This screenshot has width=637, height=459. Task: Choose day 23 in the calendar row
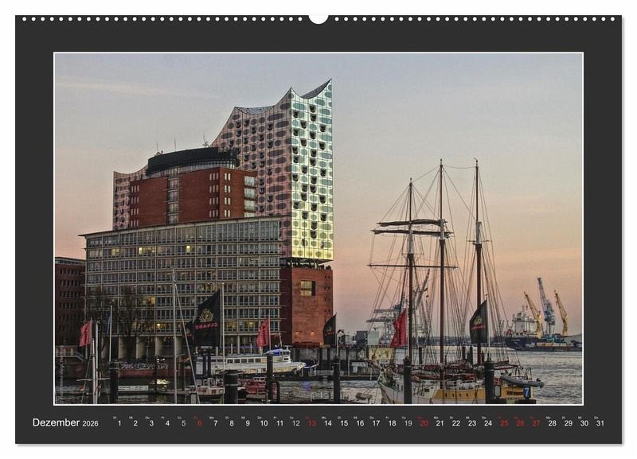click(x=472, y=423)
